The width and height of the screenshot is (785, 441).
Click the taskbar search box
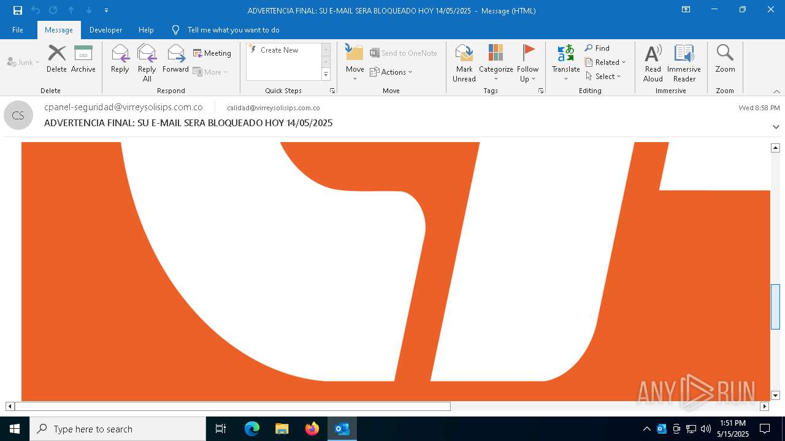(x=118, y=429)
